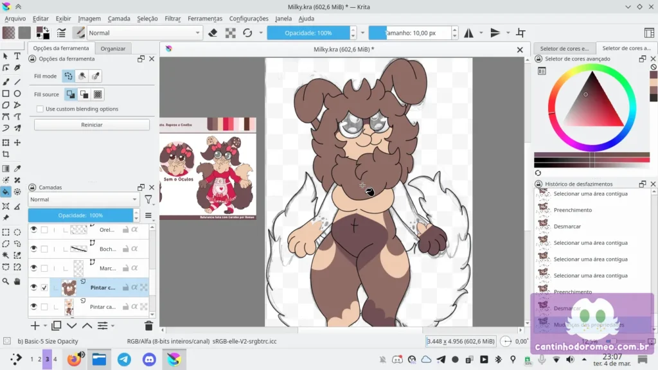Screen dimensions: 658x370
Task: Duplicate layer icon in Camadas panel
Action: point(57,326)
